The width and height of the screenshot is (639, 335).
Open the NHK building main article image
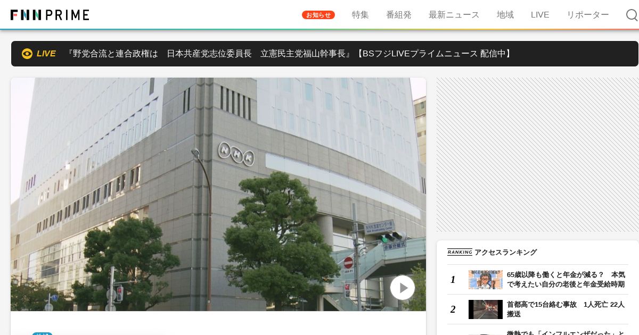[x=218, y=194]
